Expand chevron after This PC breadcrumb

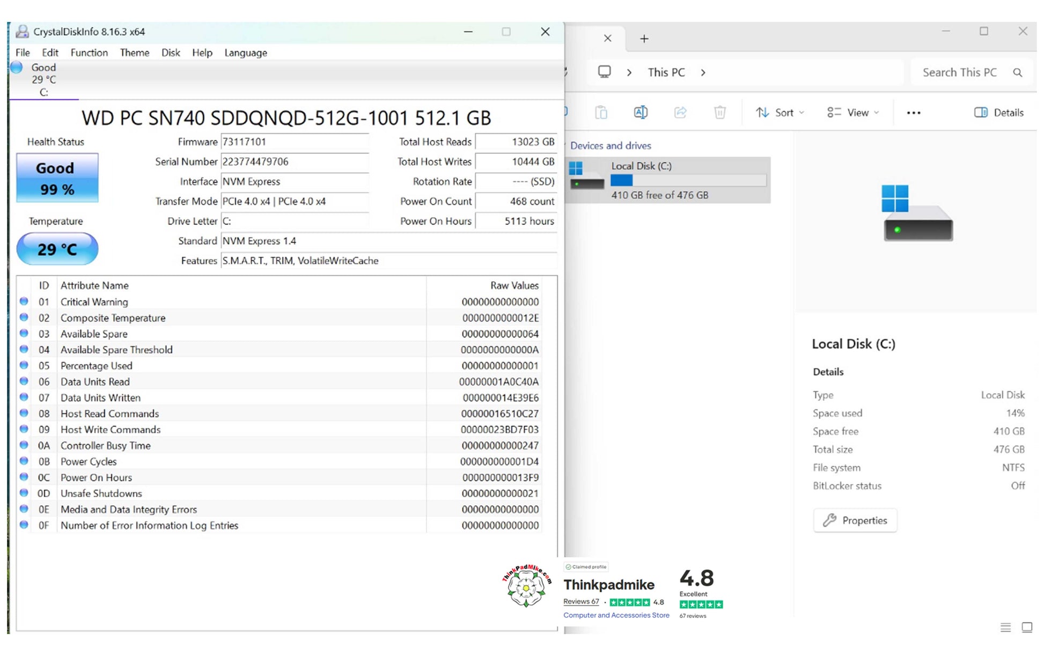click(x=703, y=73)
